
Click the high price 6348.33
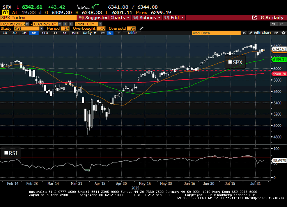click(x=92, y=12)
